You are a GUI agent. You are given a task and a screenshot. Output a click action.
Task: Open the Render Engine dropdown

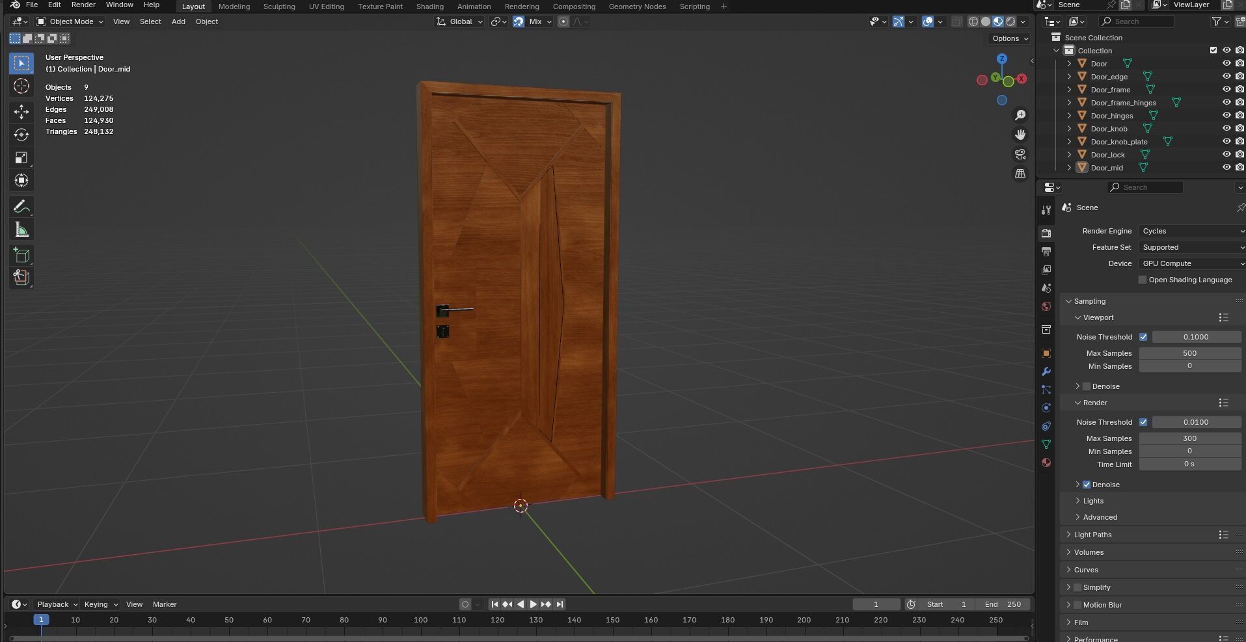[1192, 231]
